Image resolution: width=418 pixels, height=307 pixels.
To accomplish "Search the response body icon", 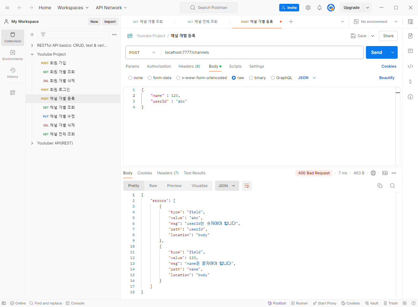I will click(393, 186).
